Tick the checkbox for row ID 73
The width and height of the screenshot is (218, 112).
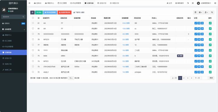pos(33,66)
